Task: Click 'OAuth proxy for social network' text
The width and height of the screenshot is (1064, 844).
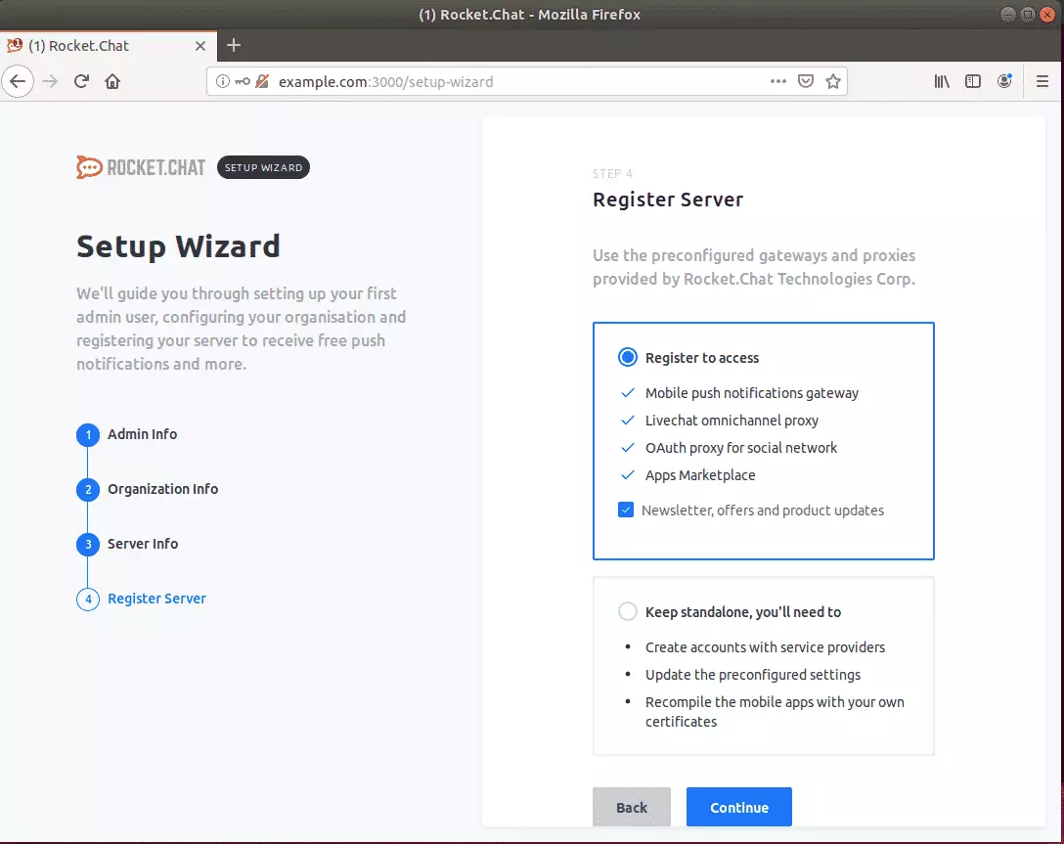Action: point(741,448)
